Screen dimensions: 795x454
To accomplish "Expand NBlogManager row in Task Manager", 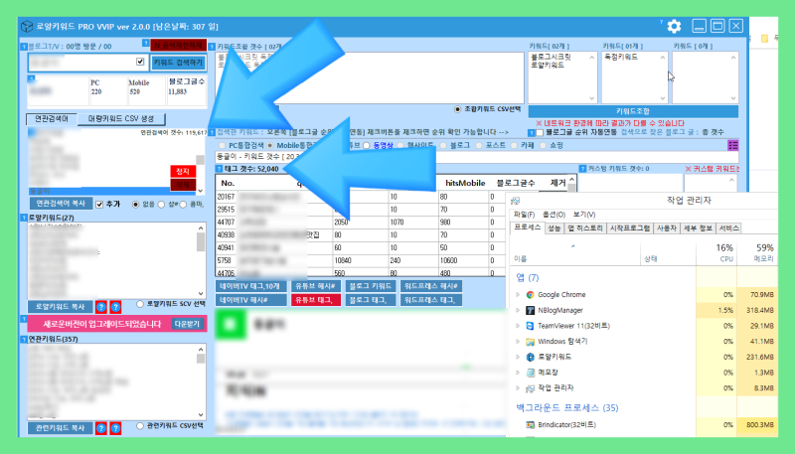I will point(518,310).
